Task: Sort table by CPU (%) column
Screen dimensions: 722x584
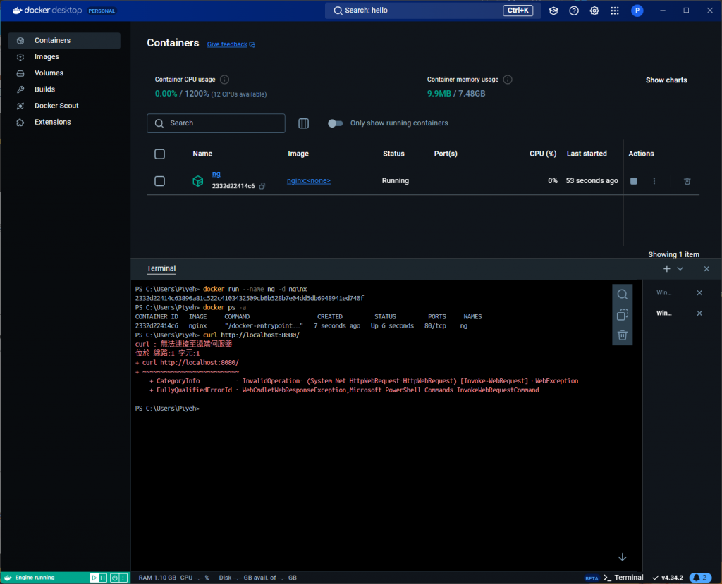Action: [x=543, y=154]
